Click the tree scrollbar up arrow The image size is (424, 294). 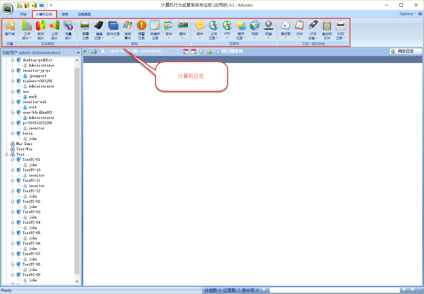point(77,60)
